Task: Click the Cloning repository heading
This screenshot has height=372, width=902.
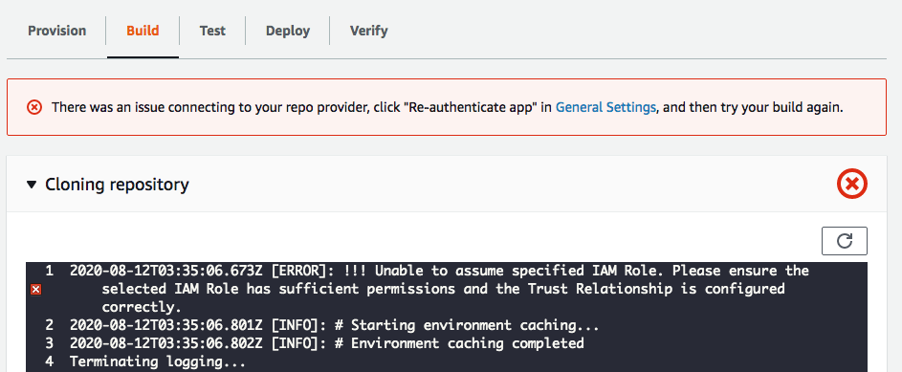Action: [117, 185]
